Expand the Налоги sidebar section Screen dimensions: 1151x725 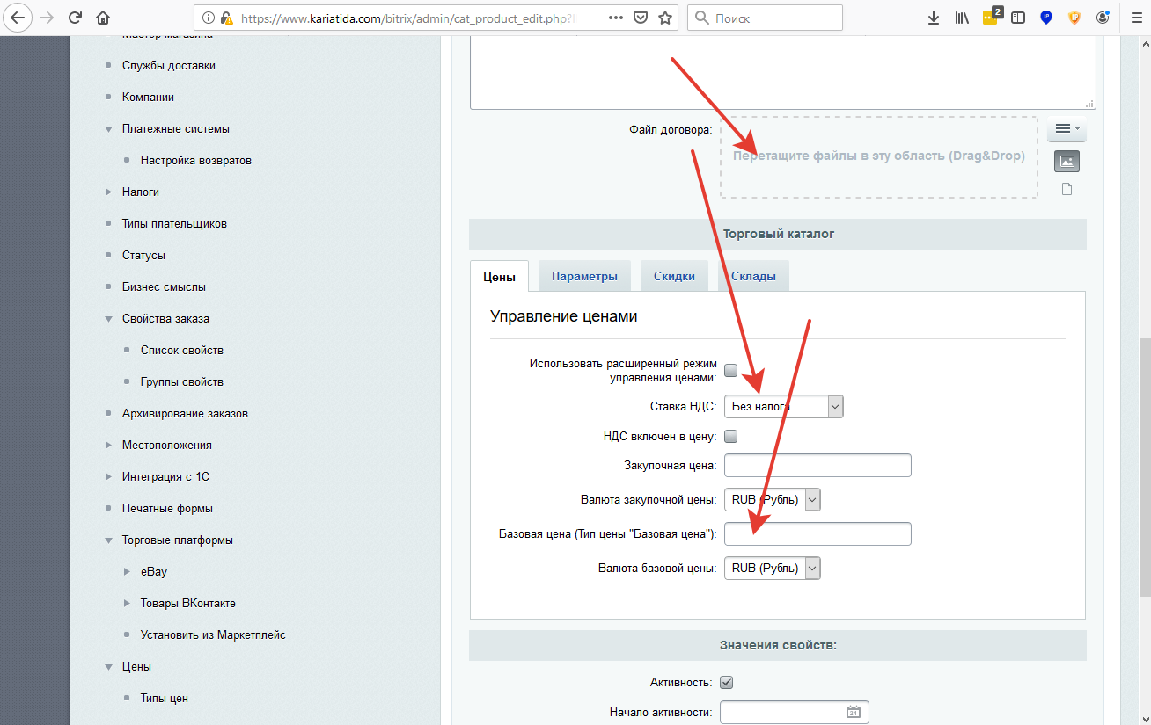[x=140, y=192]
